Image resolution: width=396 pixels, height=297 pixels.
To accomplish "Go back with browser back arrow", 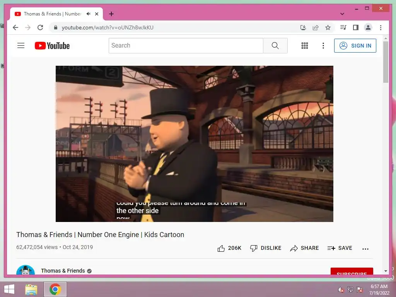I will [x=15, y=27].
